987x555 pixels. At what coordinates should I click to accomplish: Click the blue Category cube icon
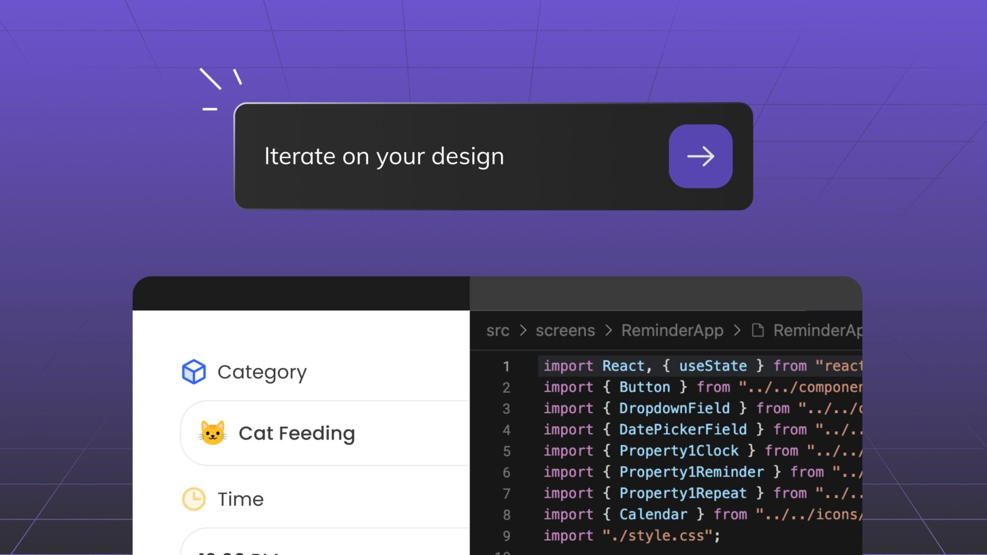pos(193,371)
